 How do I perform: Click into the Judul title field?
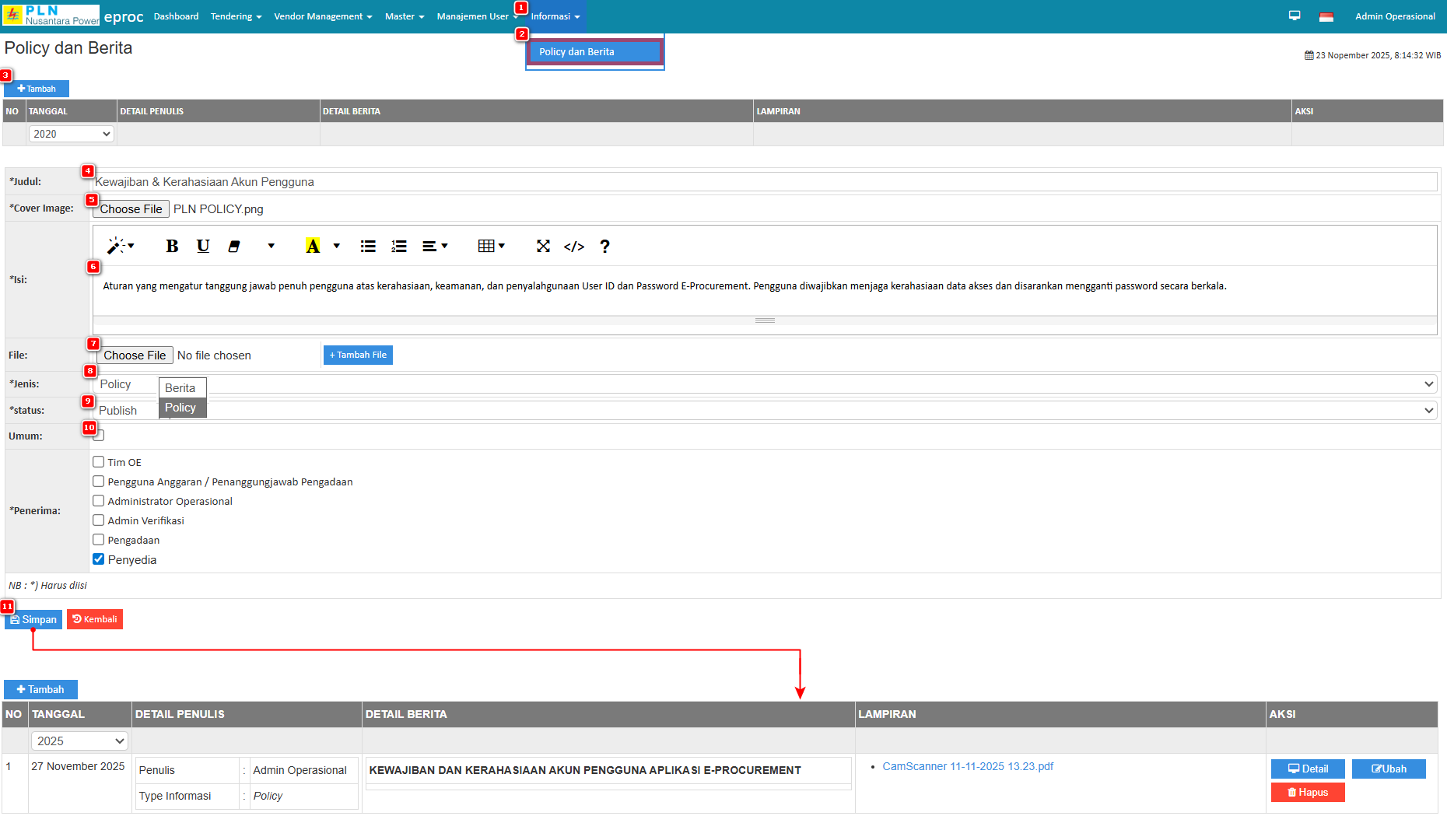pos(762,182)
